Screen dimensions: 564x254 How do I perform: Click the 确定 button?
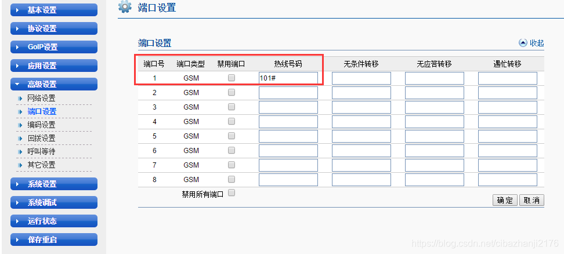[505, 200]
